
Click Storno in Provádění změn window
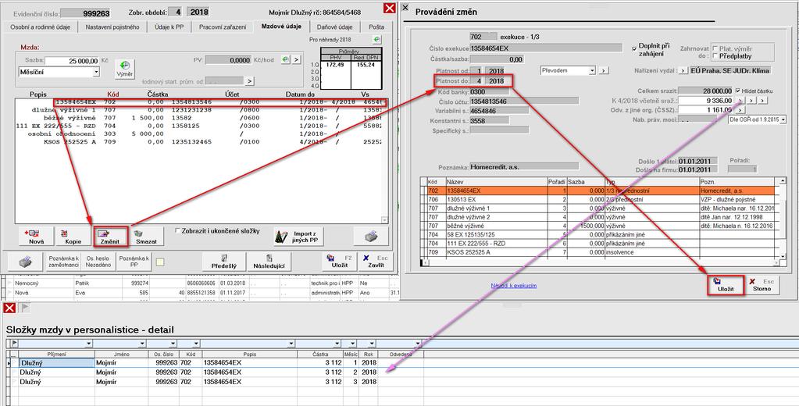click(x=763, y=285)
